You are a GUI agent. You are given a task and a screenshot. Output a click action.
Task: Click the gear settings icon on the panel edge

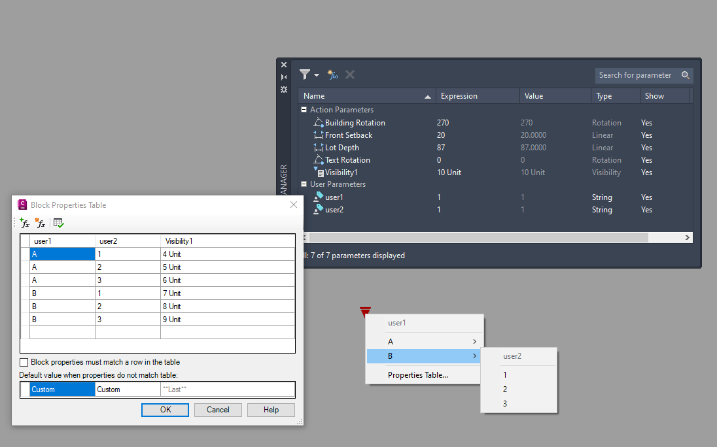pyautogui.click(x=283, y=90)
